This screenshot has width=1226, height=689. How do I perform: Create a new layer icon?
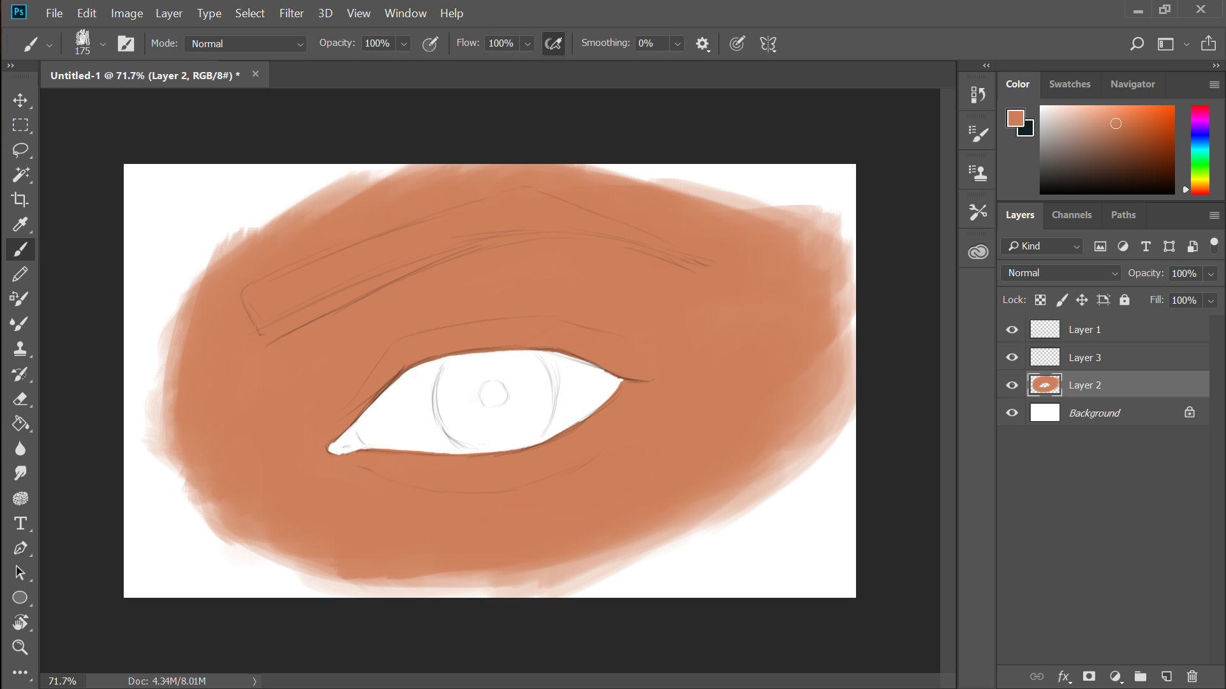pyautogui.click(x=1167, y=676)
